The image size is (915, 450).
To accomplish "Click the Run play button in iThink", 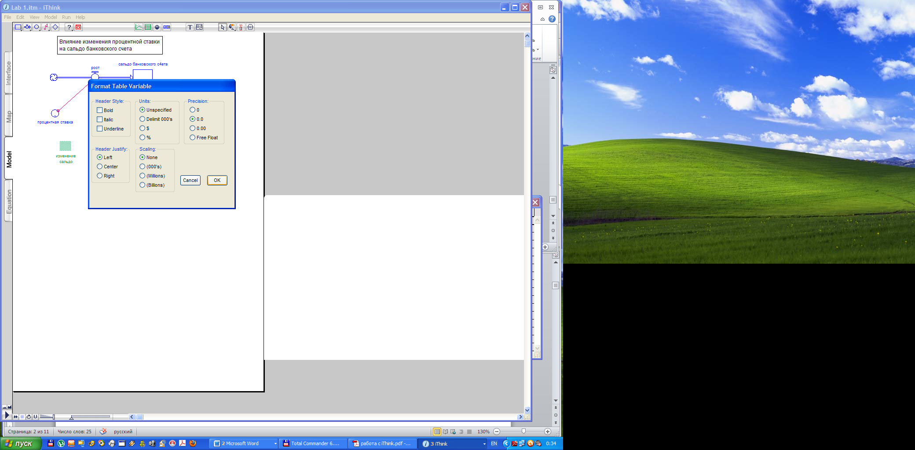I will tap(7, 415).
